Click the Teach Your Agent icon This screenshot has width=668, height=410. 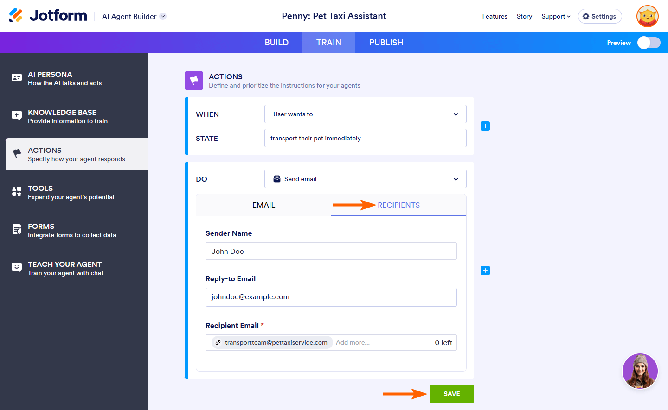(17, 267)
